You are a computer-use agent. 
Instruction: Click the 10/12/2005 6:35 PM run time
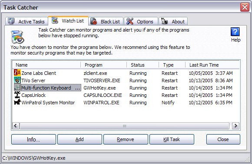point(211,103)
